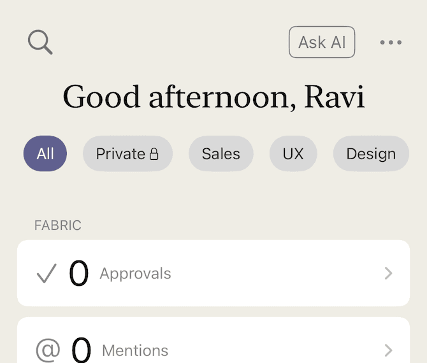Select the All filter chip
The image size is (427, 363).
click(45, 153)
